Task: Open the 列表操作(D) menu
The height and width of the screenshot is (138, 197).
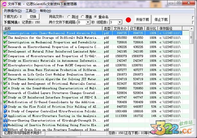Action: tap(13, 11)
